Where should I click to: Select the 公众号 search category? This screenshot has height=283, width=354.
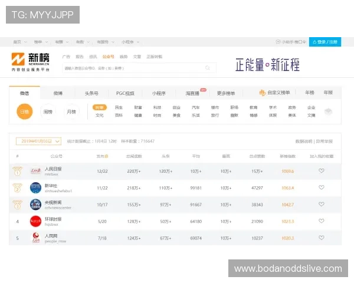pyautogui.click(x=108, y=57)
